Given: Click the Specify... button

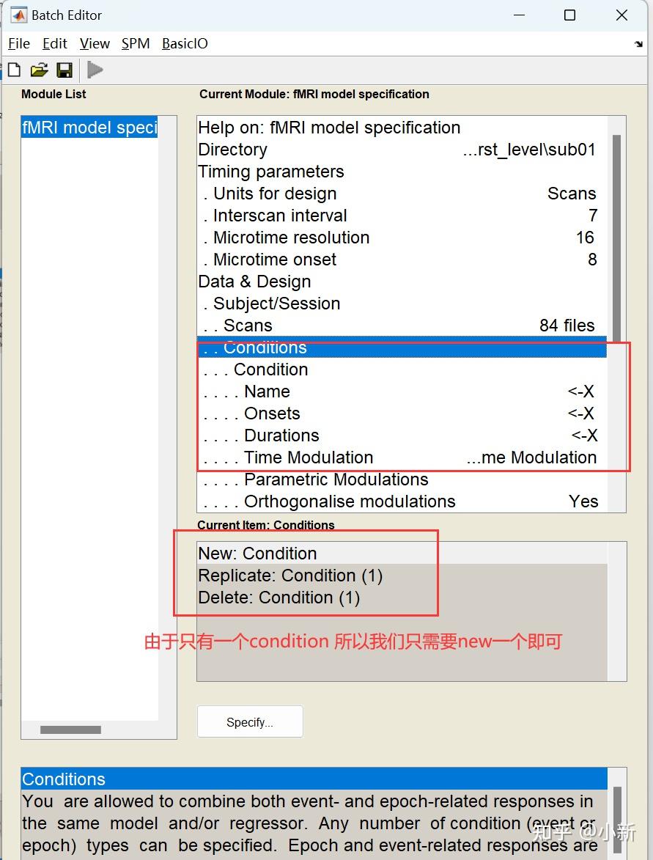Looking at the screenshot, I should point(250,721).
